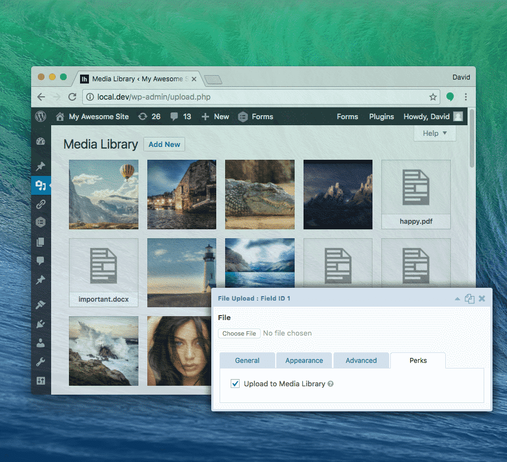
Task: Open the WordPress Dashboard from the sidebar
Action: tap(40, 141)
